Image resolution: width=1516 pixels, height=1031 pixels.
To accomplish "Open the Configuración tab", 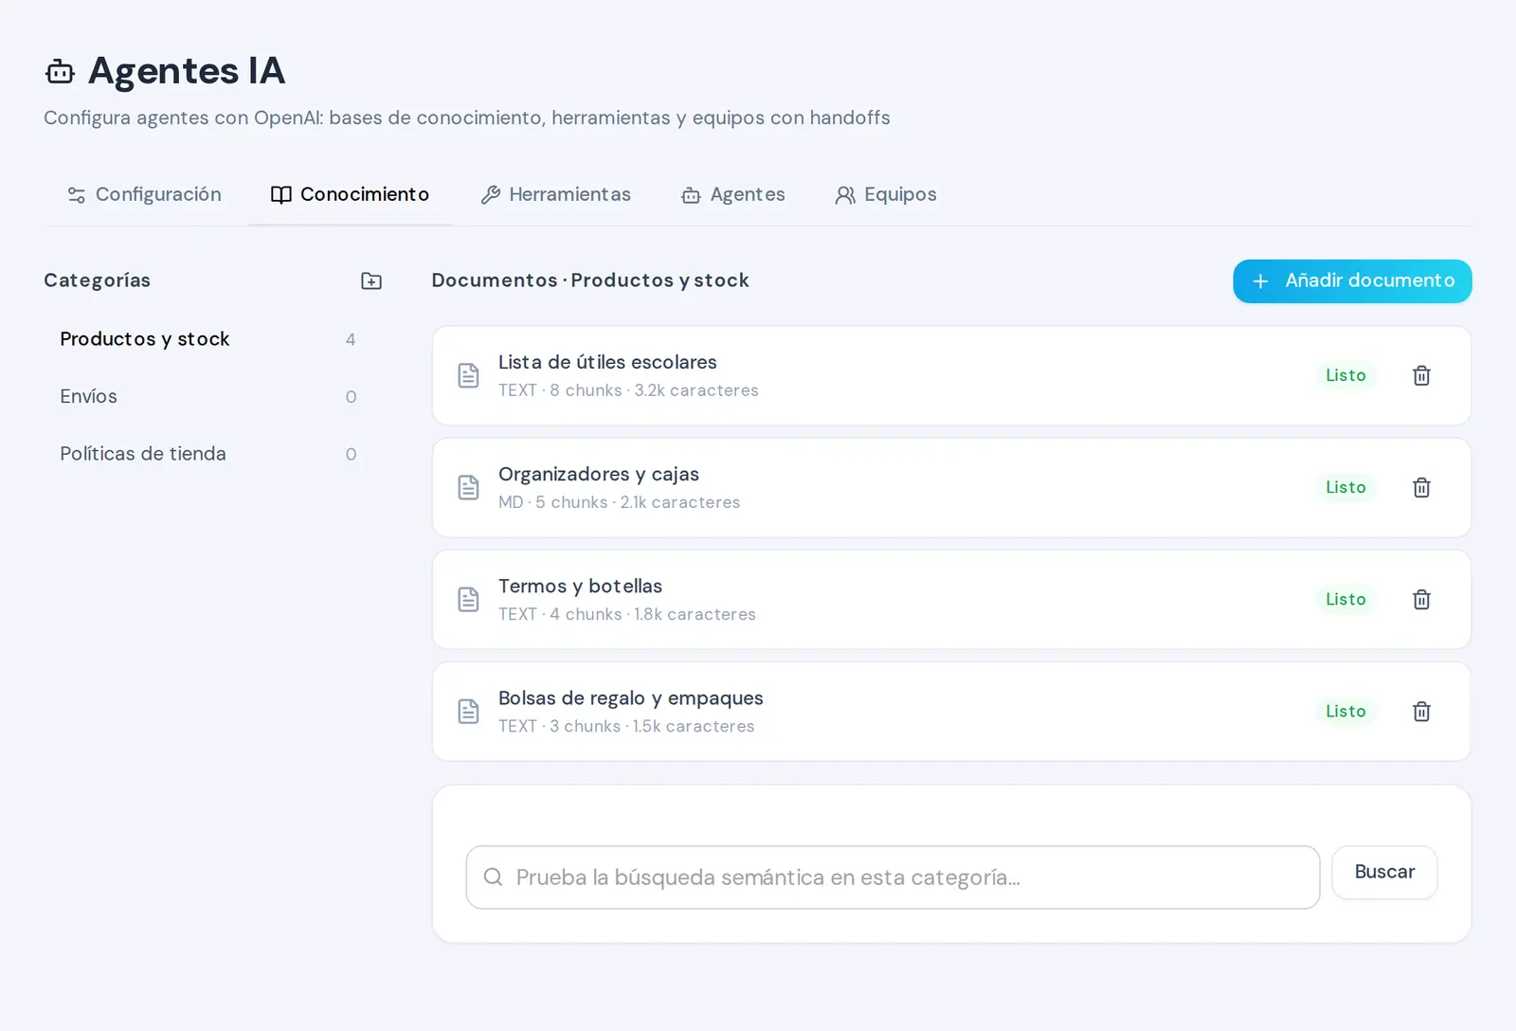I will [144, 194].
